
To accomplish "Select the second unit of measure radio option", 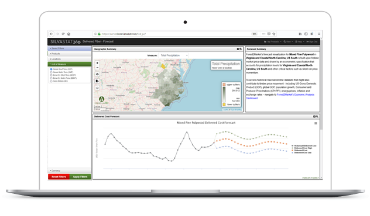I will (x=51, y=72).
